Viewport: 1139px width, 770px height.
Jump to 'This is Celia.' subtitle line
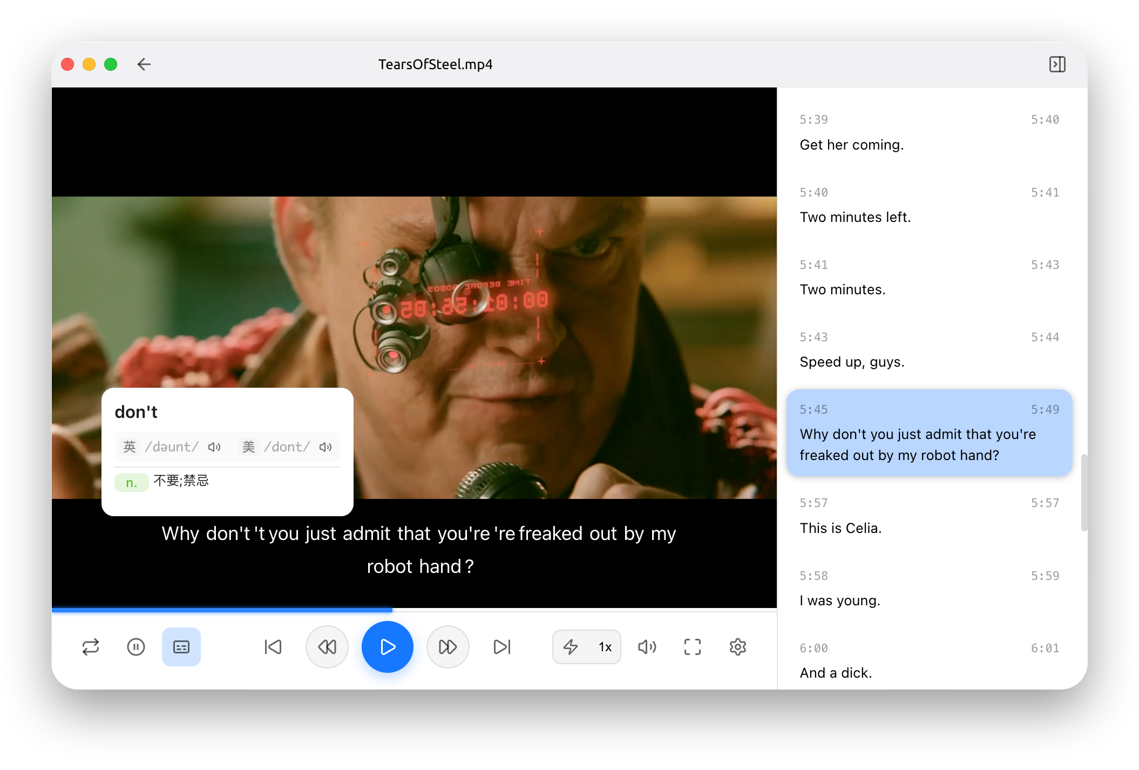tap(840, 528)
